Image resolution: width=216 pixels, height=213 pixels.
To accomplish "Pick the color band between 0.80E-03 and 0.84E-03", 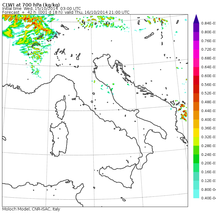I will pyautogui.click(x=196, y=28).
